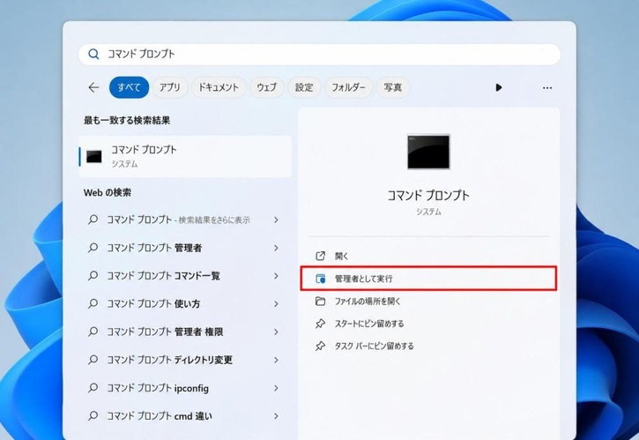Image resolution: width=639 pixels, height=440 pixels.
Task: Expand chevron for the コマンド一覧 suggestion
Action: click(276, 276)
